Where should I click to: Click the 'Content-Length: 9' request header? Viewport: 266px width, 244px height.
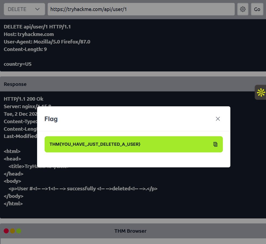[25, 49]
